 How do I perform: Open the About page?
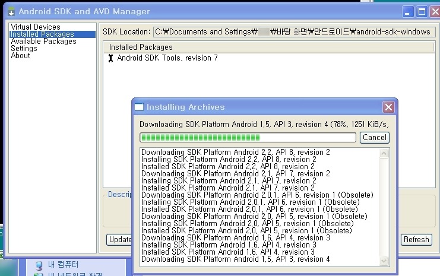click(20, 56)
